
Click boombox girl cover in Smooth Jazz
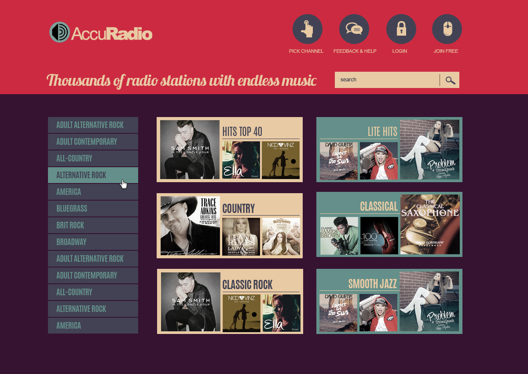coord(378,313)
